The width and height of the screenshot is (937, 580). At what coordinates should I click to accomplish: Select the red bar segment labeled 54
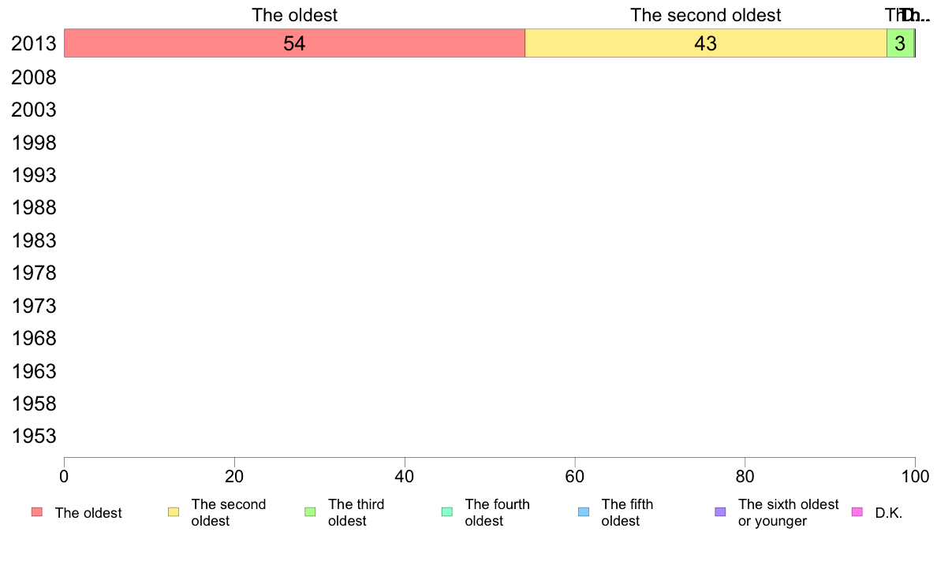[294, 43]
